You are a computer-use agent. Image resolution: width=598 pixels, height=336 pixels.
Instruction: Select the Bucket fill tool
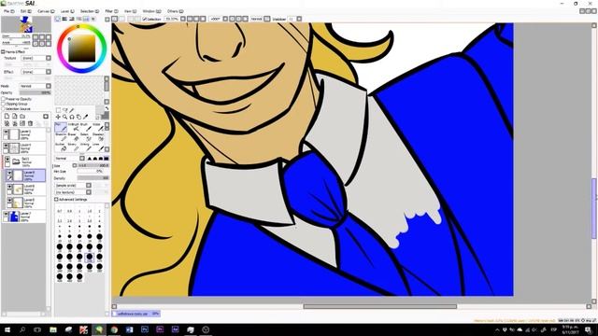(x=61, y=147)
